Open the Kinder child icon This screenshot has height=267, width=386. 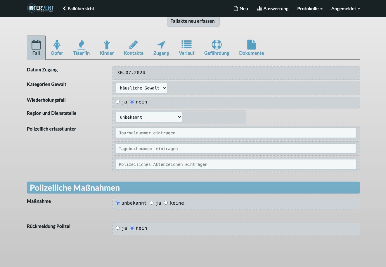[x=107, y=45]
